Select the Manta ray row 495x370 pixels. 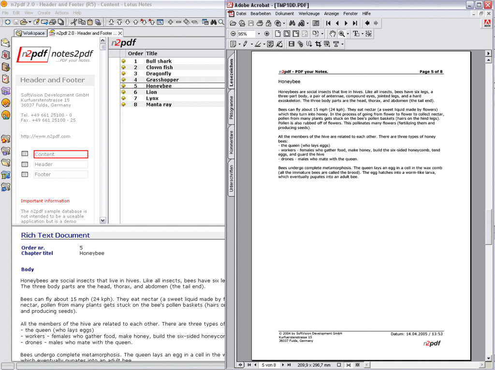pyautogui.click(x=173, y=104)
